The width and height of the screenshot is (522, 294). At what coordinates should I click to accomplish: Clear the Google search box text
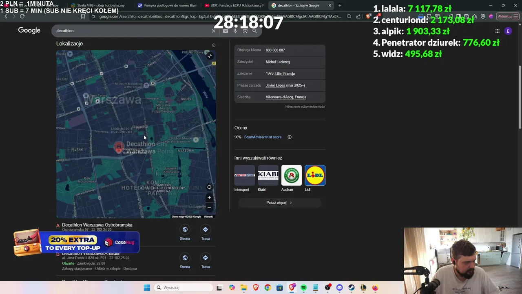click(213, 31)
